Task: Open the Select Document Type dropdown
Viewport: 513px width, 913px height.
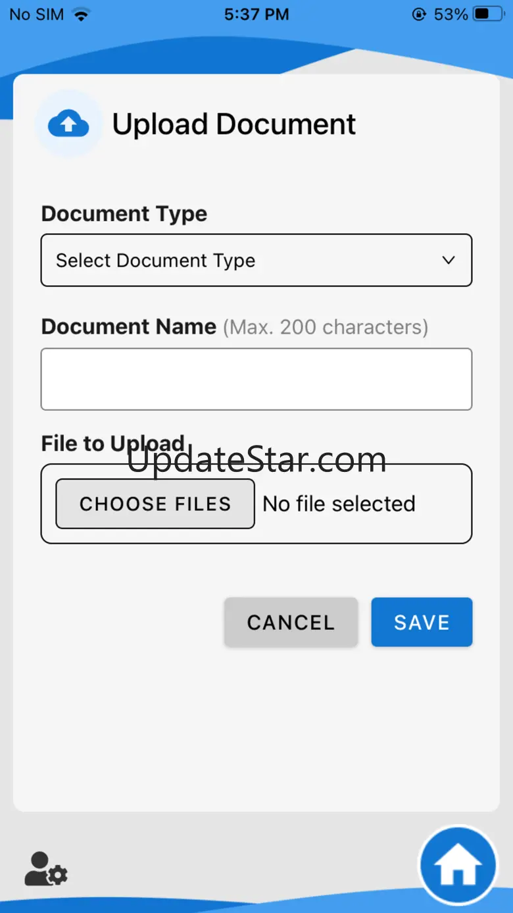Action: pos(256,260)
